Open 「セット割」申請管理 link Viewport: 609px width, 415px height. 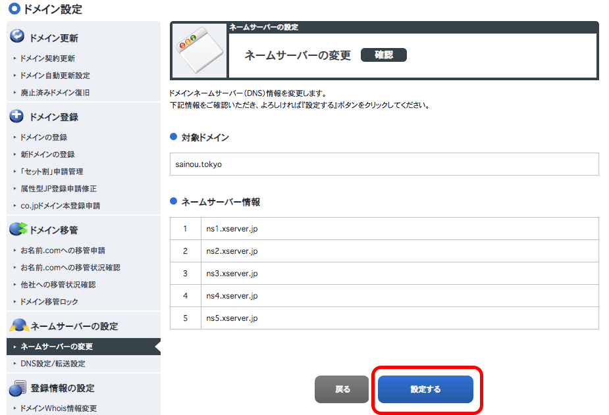coord(51,172)
